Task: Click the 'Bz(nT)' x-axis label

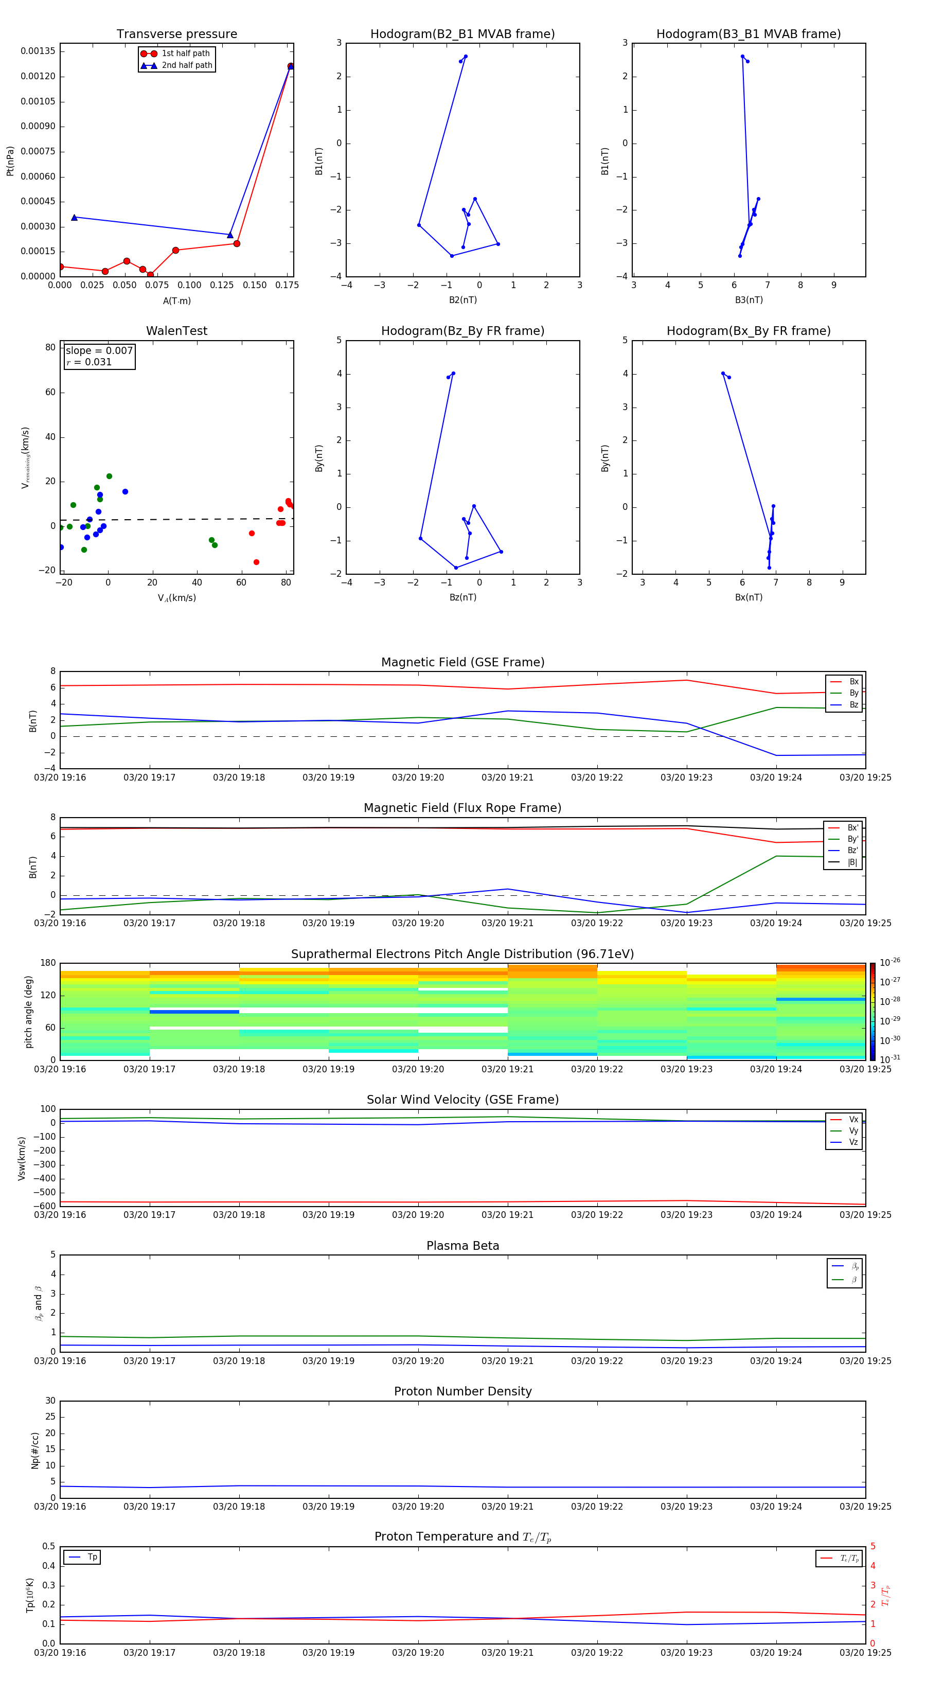Action: tap(462, 597)
